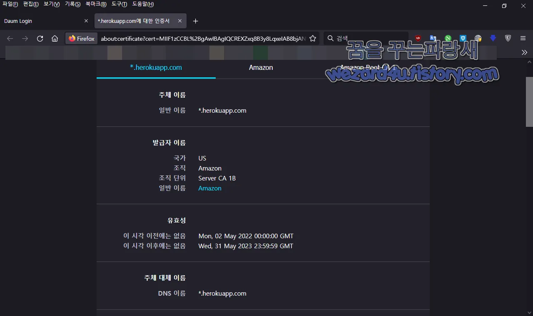Open the 편집(E) menu
The height and width of the screenshot is (316, 533).
pyautogui.click(x=31, y=4)
